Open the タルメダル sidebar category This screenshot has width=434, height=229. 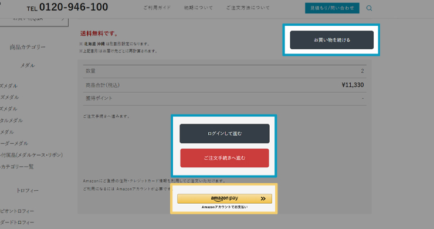coord(11,120)
